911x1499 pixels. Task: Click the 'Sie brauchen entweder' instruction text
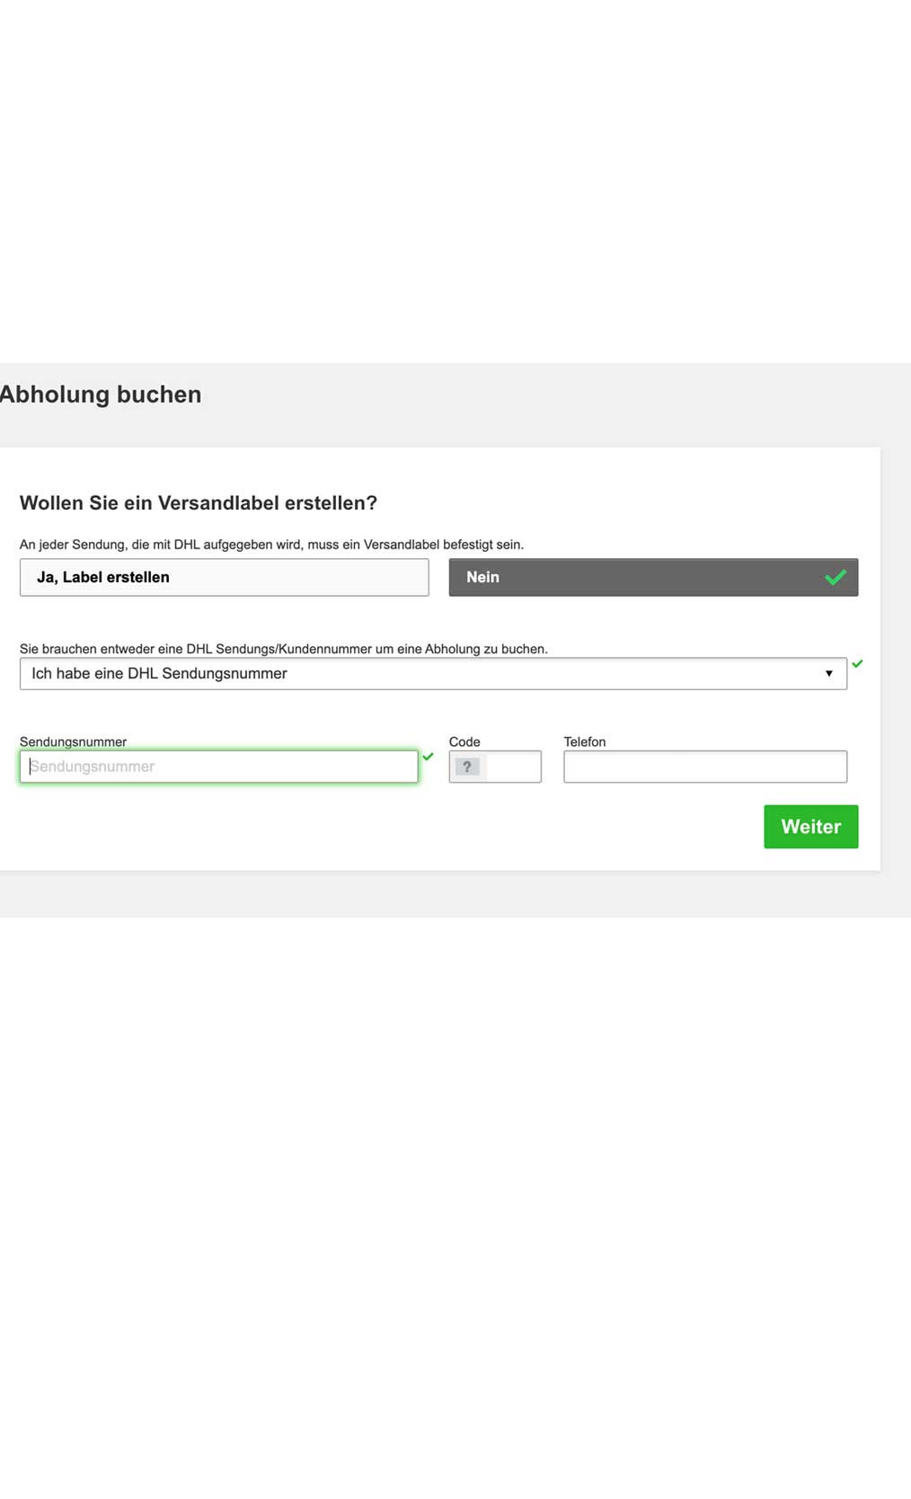(x=283, y=649)
